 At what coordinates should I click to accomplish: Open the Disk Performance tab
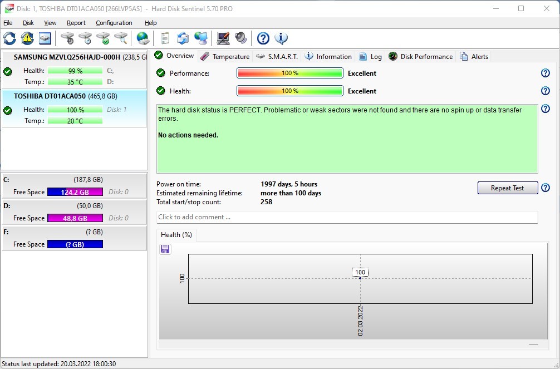(421, 56)
